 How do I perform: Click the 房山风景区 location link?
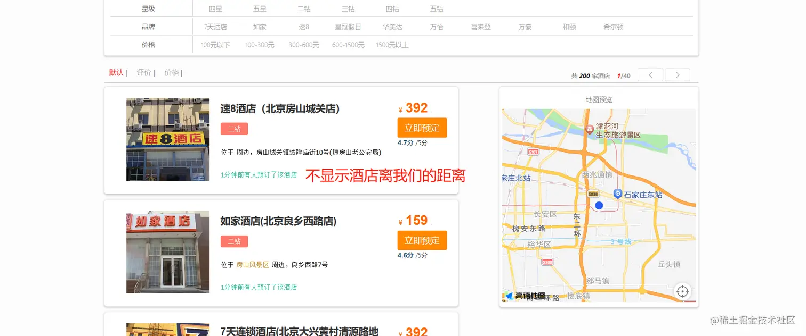[253, 265]
